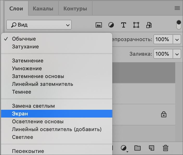Image resolution: width=183 pixels, height=155 pixels.
Task: Create a new layer group folder
Action: pyautogui.click(x=138, y=148)
